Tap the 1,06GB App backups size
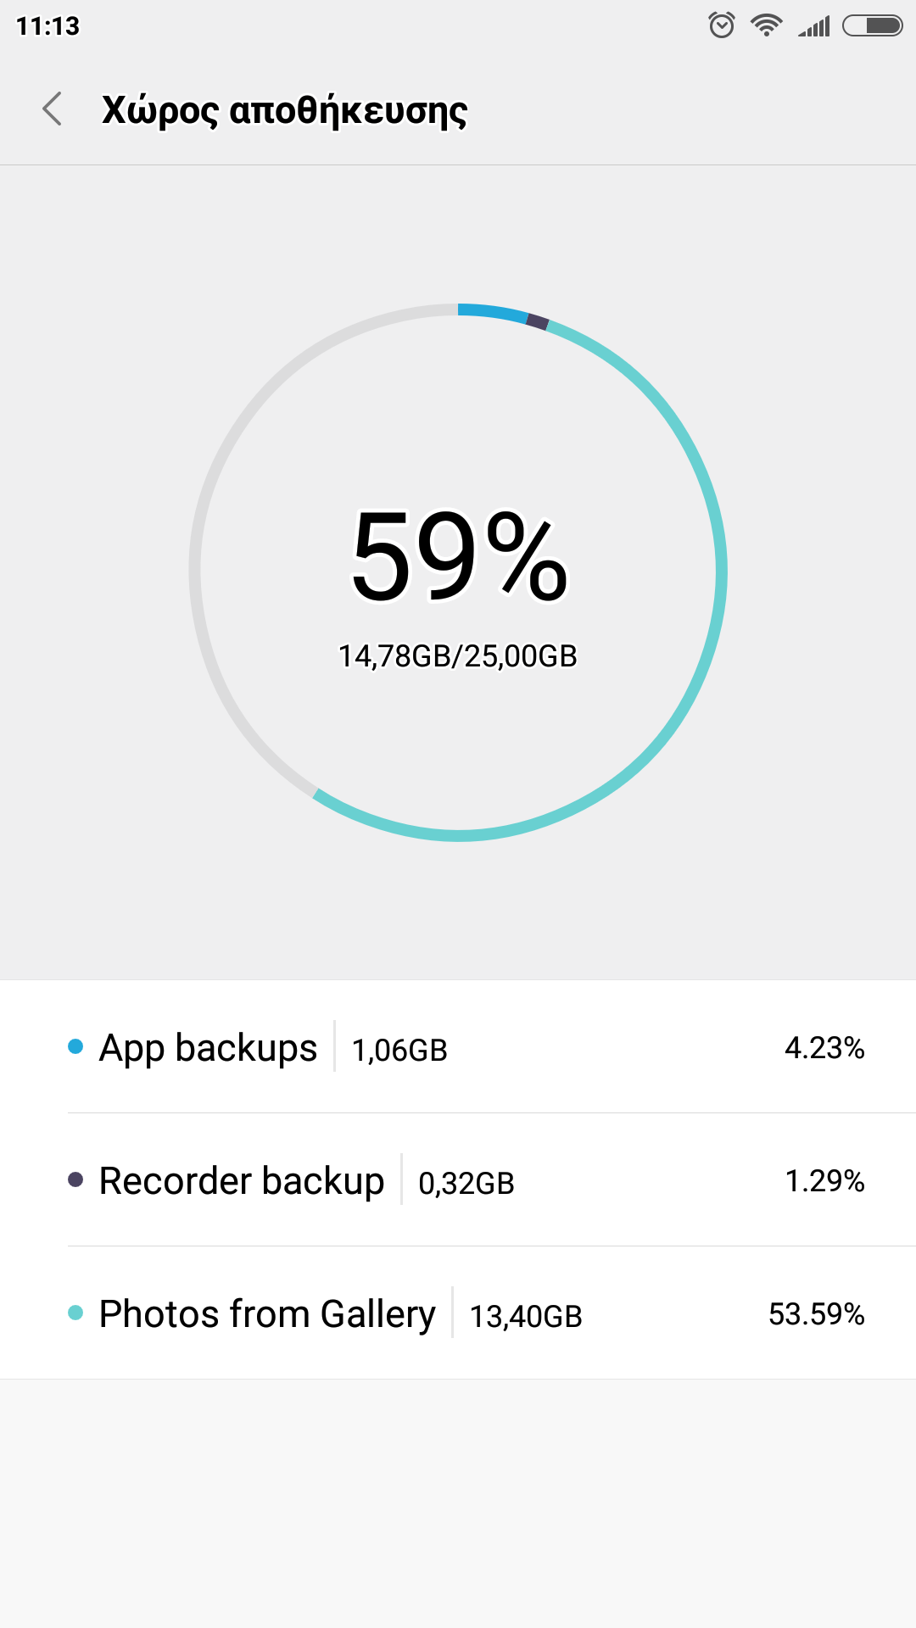This screenshot has width=916, height=1628. (x=399, y=1051)
